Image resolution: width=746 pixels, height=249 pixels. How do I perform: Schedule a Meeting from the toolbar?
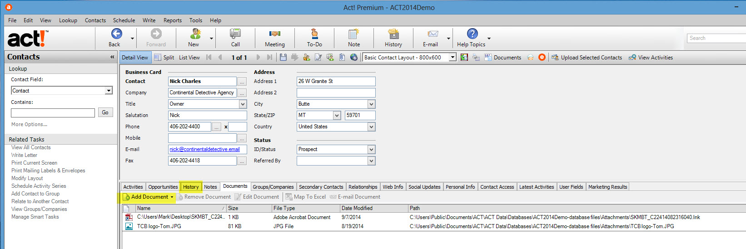[x=274, y=34]
